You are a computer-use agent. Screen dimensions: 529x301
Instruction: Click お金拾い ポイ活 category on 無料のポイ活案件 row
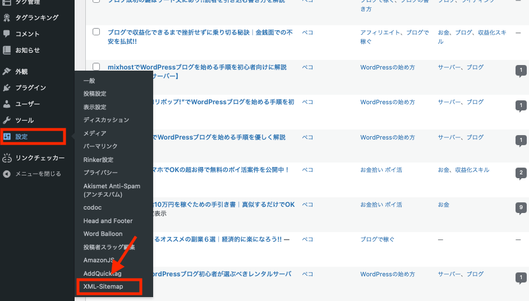click(x=381, y=169)
